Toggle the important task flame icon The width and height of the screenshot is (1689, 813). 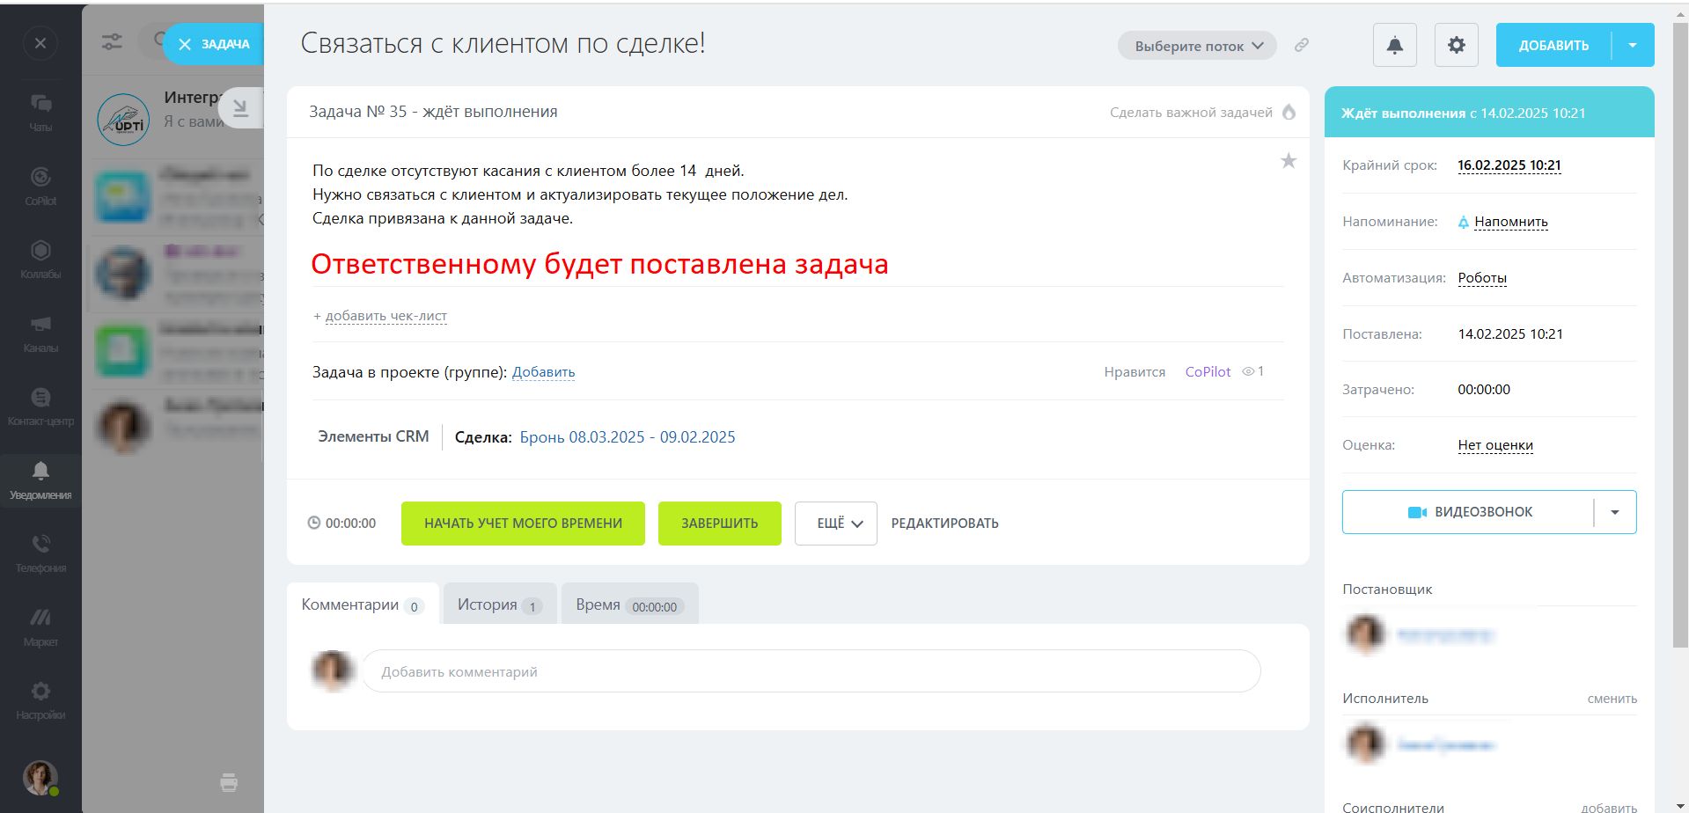pos(1289,112)
